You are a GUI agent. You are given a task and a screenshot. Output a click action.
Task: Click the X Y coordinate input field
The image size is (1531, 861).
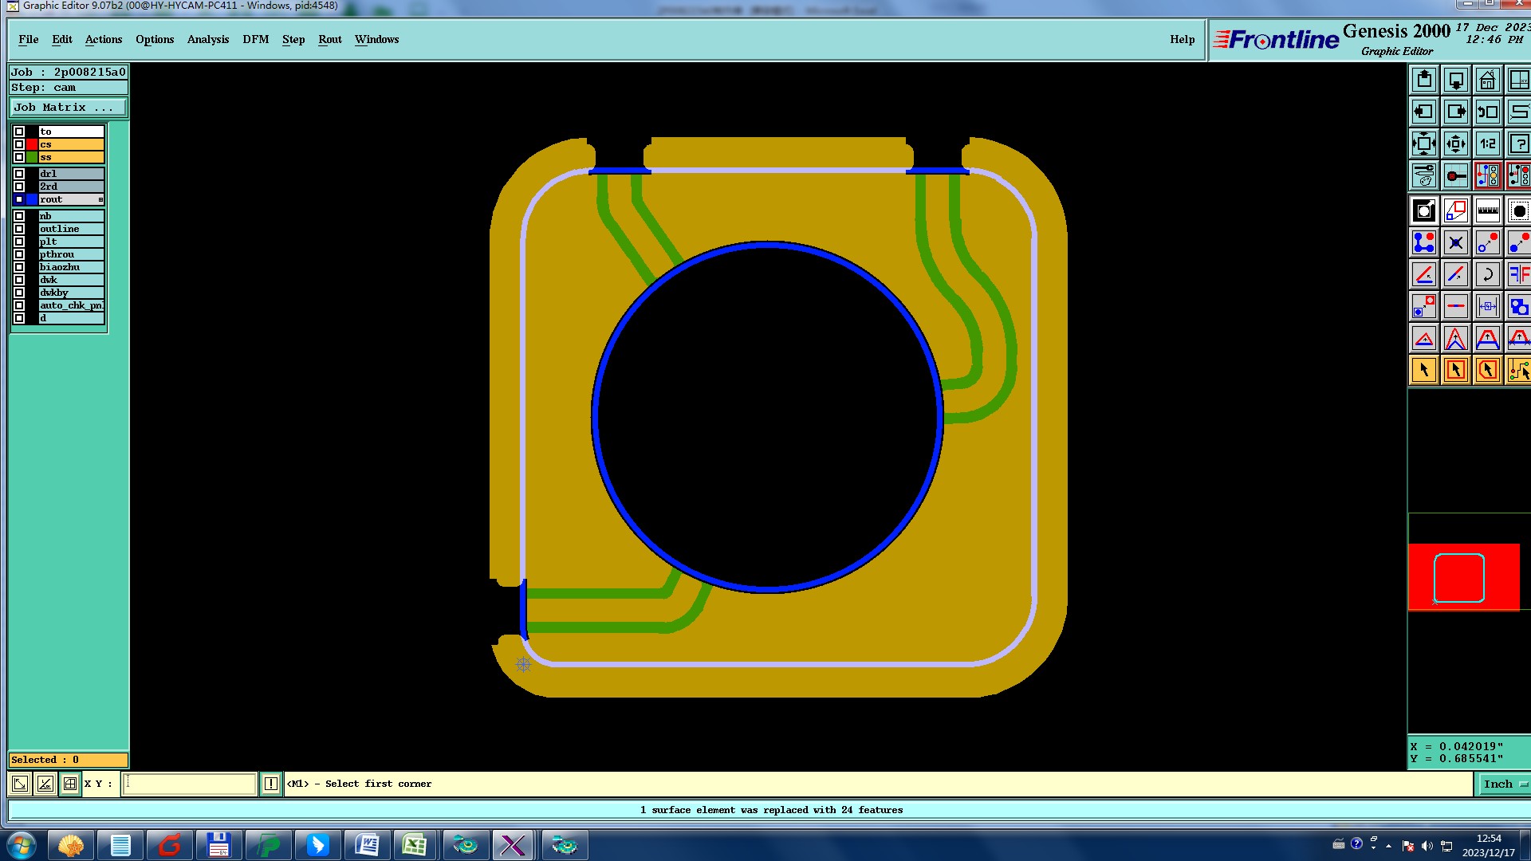tap(190, 784)
